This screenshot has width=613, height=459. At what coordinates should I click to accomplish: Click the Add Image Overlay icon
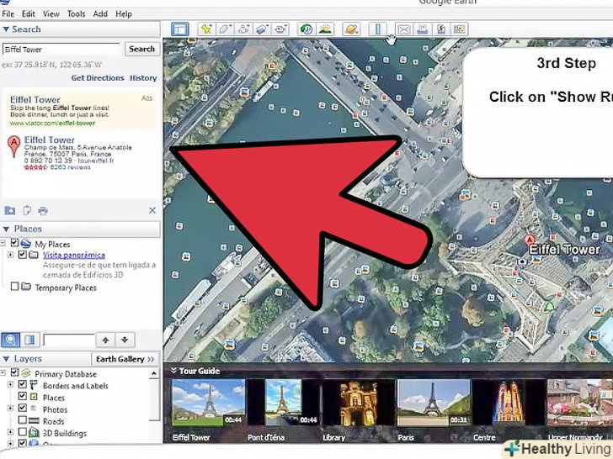[x=263, y=29]
